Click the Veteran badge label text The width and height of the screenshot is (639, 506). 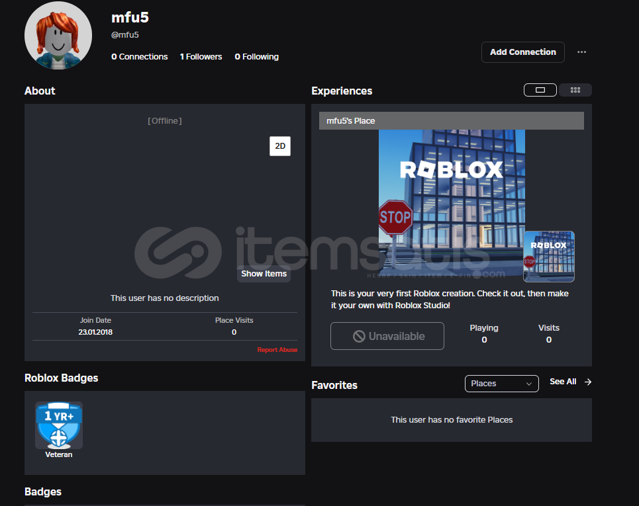(59, 455)
